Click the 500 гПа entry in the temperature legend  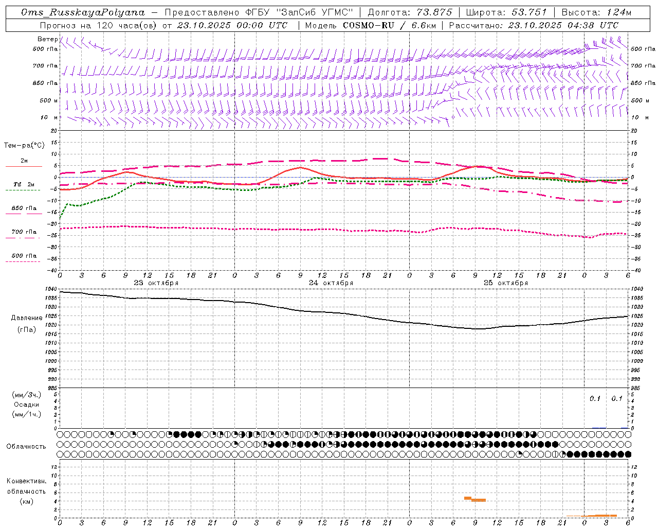click(x=24, y=256)
